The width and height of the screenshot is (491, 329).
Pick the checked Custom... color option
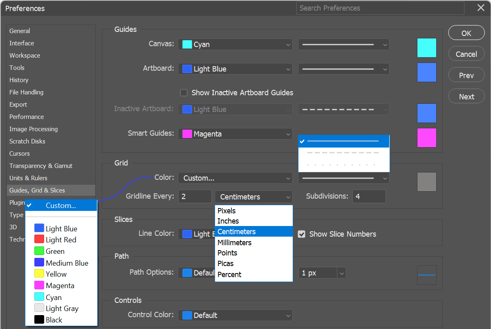click(x=61, y=206)
